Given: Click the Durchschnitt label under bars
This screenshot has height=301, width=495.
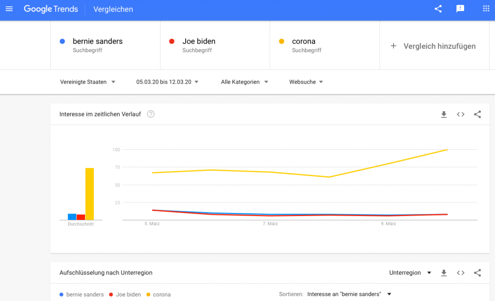Looking at the screenshot, I should click(81, 224).
